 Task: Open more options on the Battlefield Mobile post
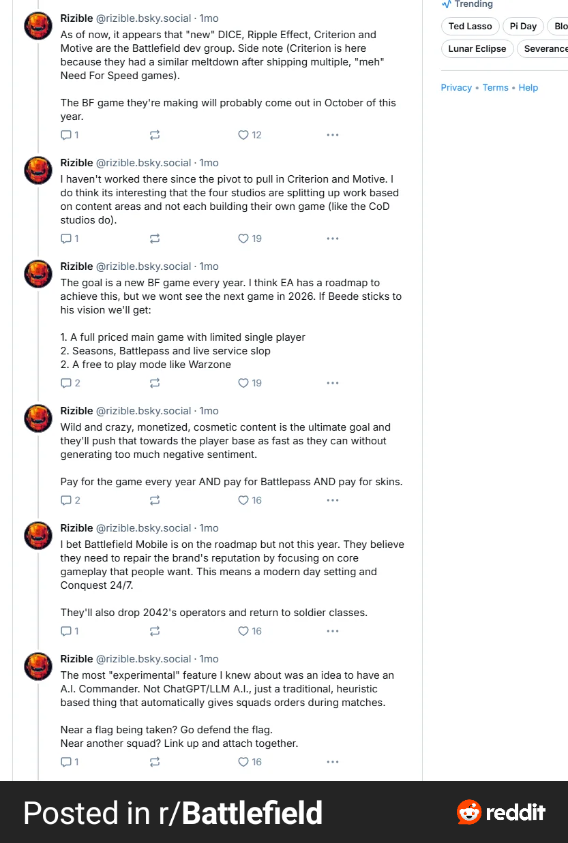point(333,631)
